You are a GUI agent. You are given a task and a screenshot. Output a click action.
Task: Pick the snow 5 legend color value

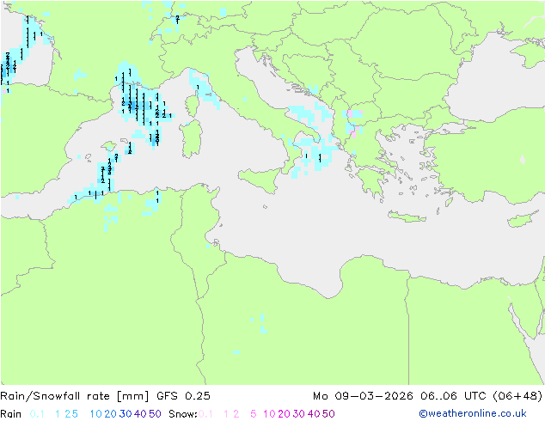coord(254,414)
